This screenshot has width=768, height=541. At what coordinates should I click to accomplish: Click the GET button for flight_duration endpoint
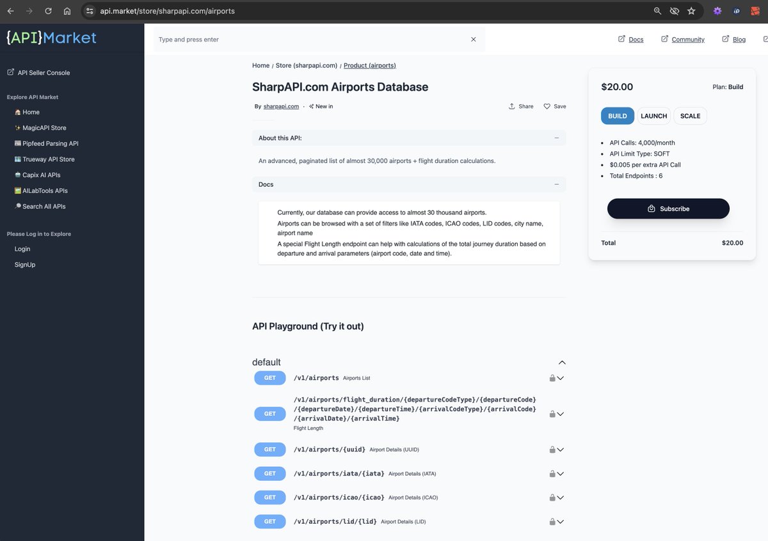[270, 414]
